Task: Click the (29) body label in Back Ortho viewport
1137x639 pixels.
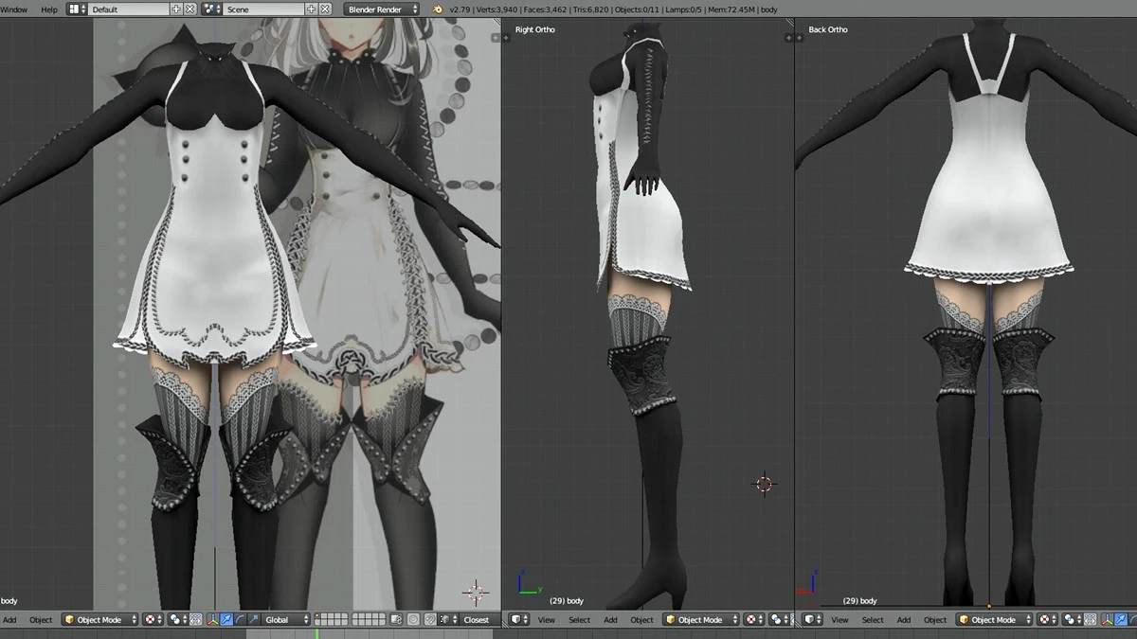Action: (859, 601)
